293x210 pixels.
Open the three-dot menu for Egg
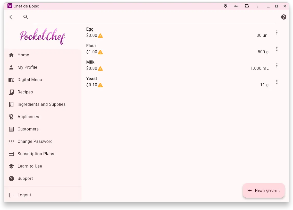coord(277,32)
